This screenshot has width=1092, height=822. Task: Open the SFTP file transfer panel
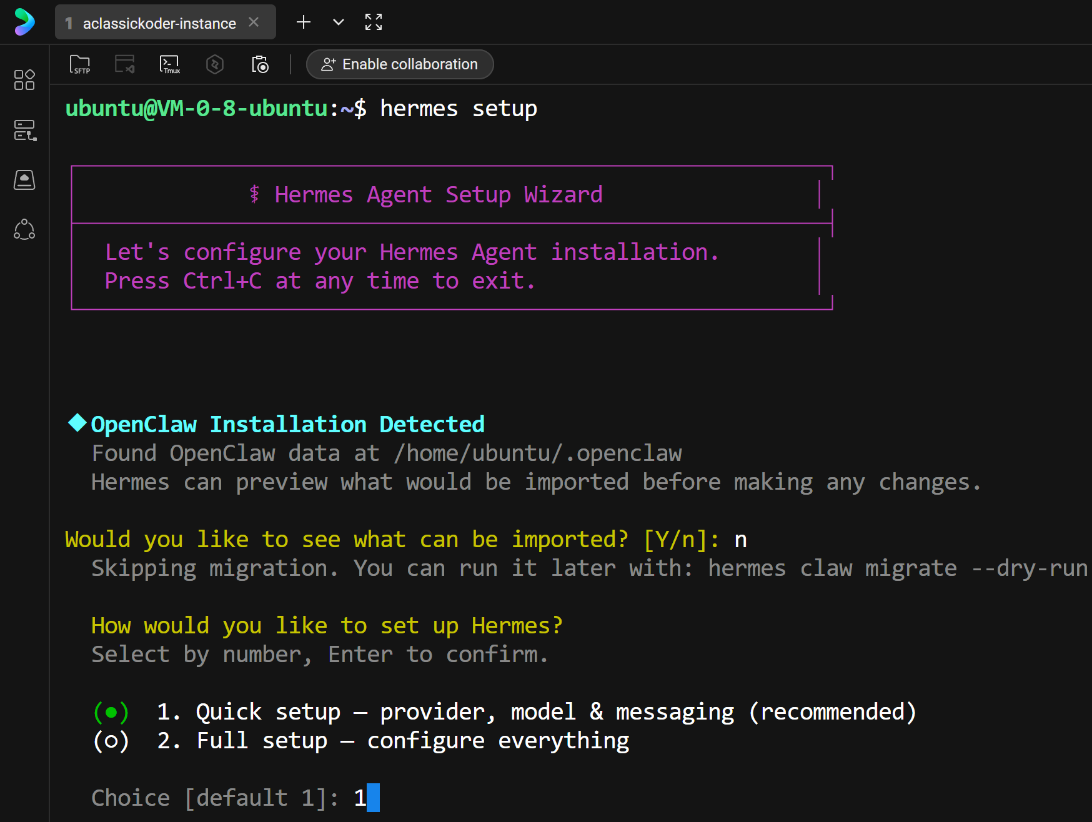tap(80, 64)
